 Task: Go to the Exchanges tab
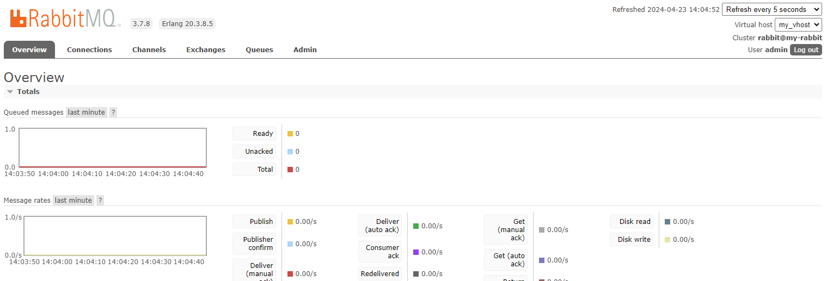(x=205, y=49)
